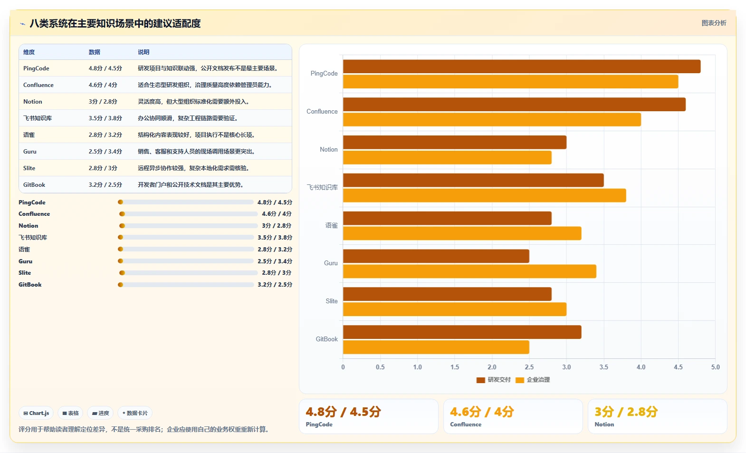Select the 表格 chip

(70, 413)
